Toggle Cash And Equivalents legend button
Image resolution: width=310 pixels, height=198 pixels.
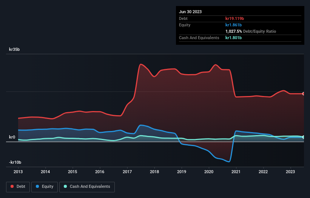tap(87, 187)
